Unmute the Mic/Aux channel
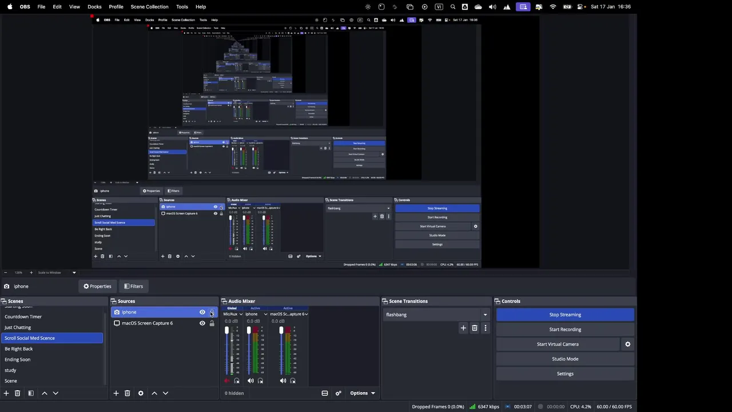This screenshot has height=412, width=732. 227,381
